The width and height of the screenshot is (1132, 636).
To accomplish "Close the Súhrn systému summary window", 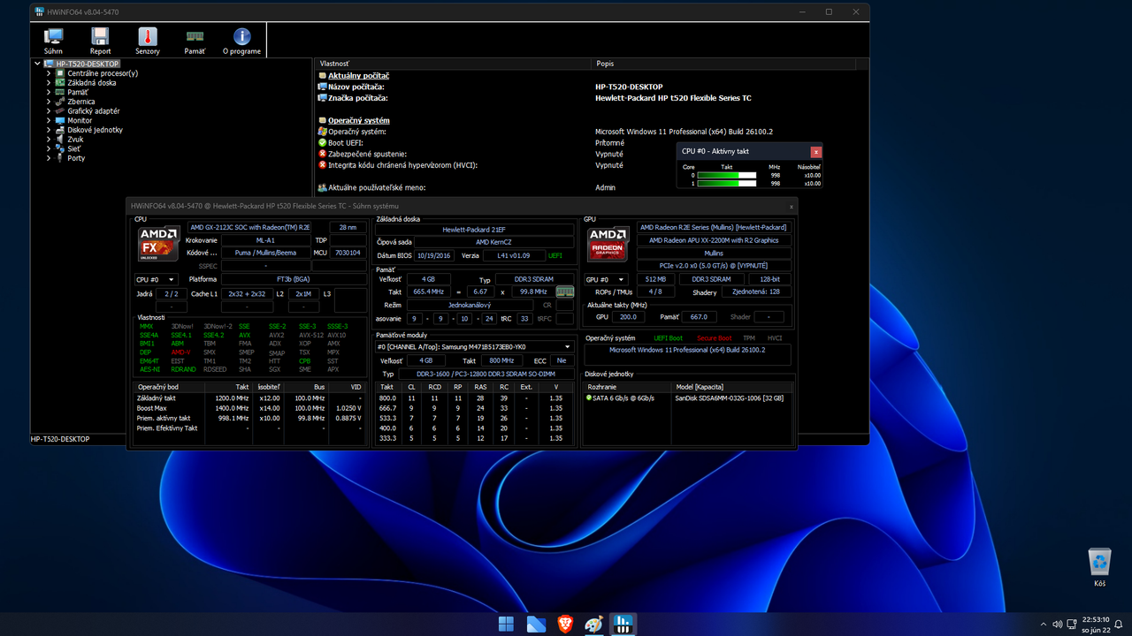I will coord(792,206).
